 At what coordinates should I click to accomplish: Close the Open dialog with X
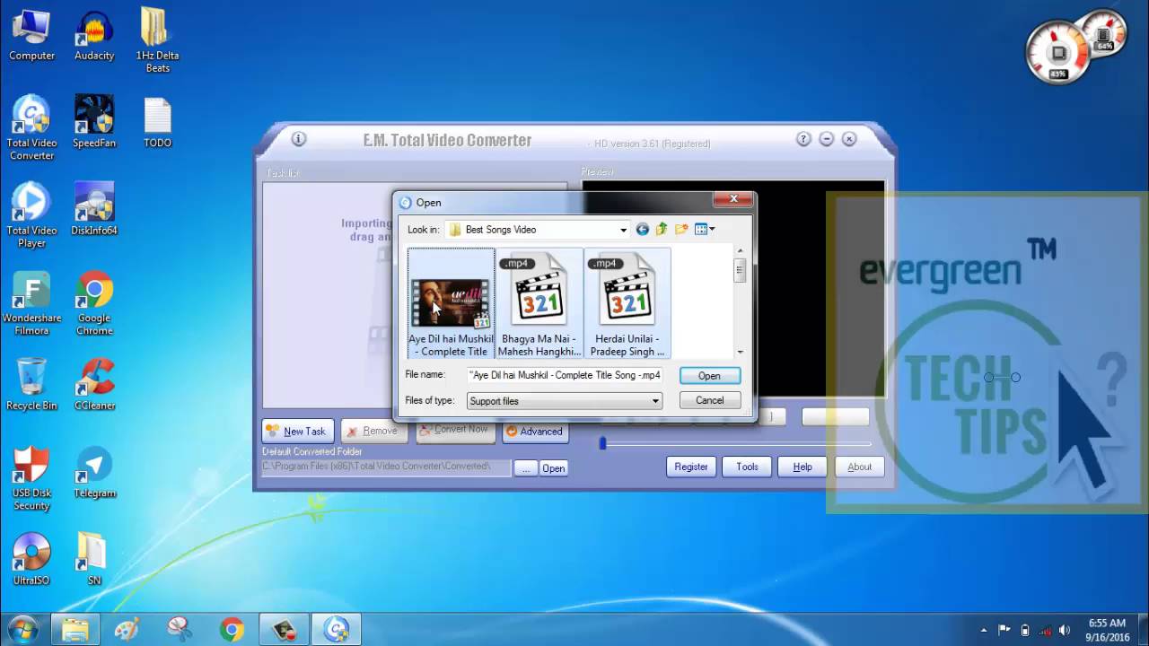(733, 199)
